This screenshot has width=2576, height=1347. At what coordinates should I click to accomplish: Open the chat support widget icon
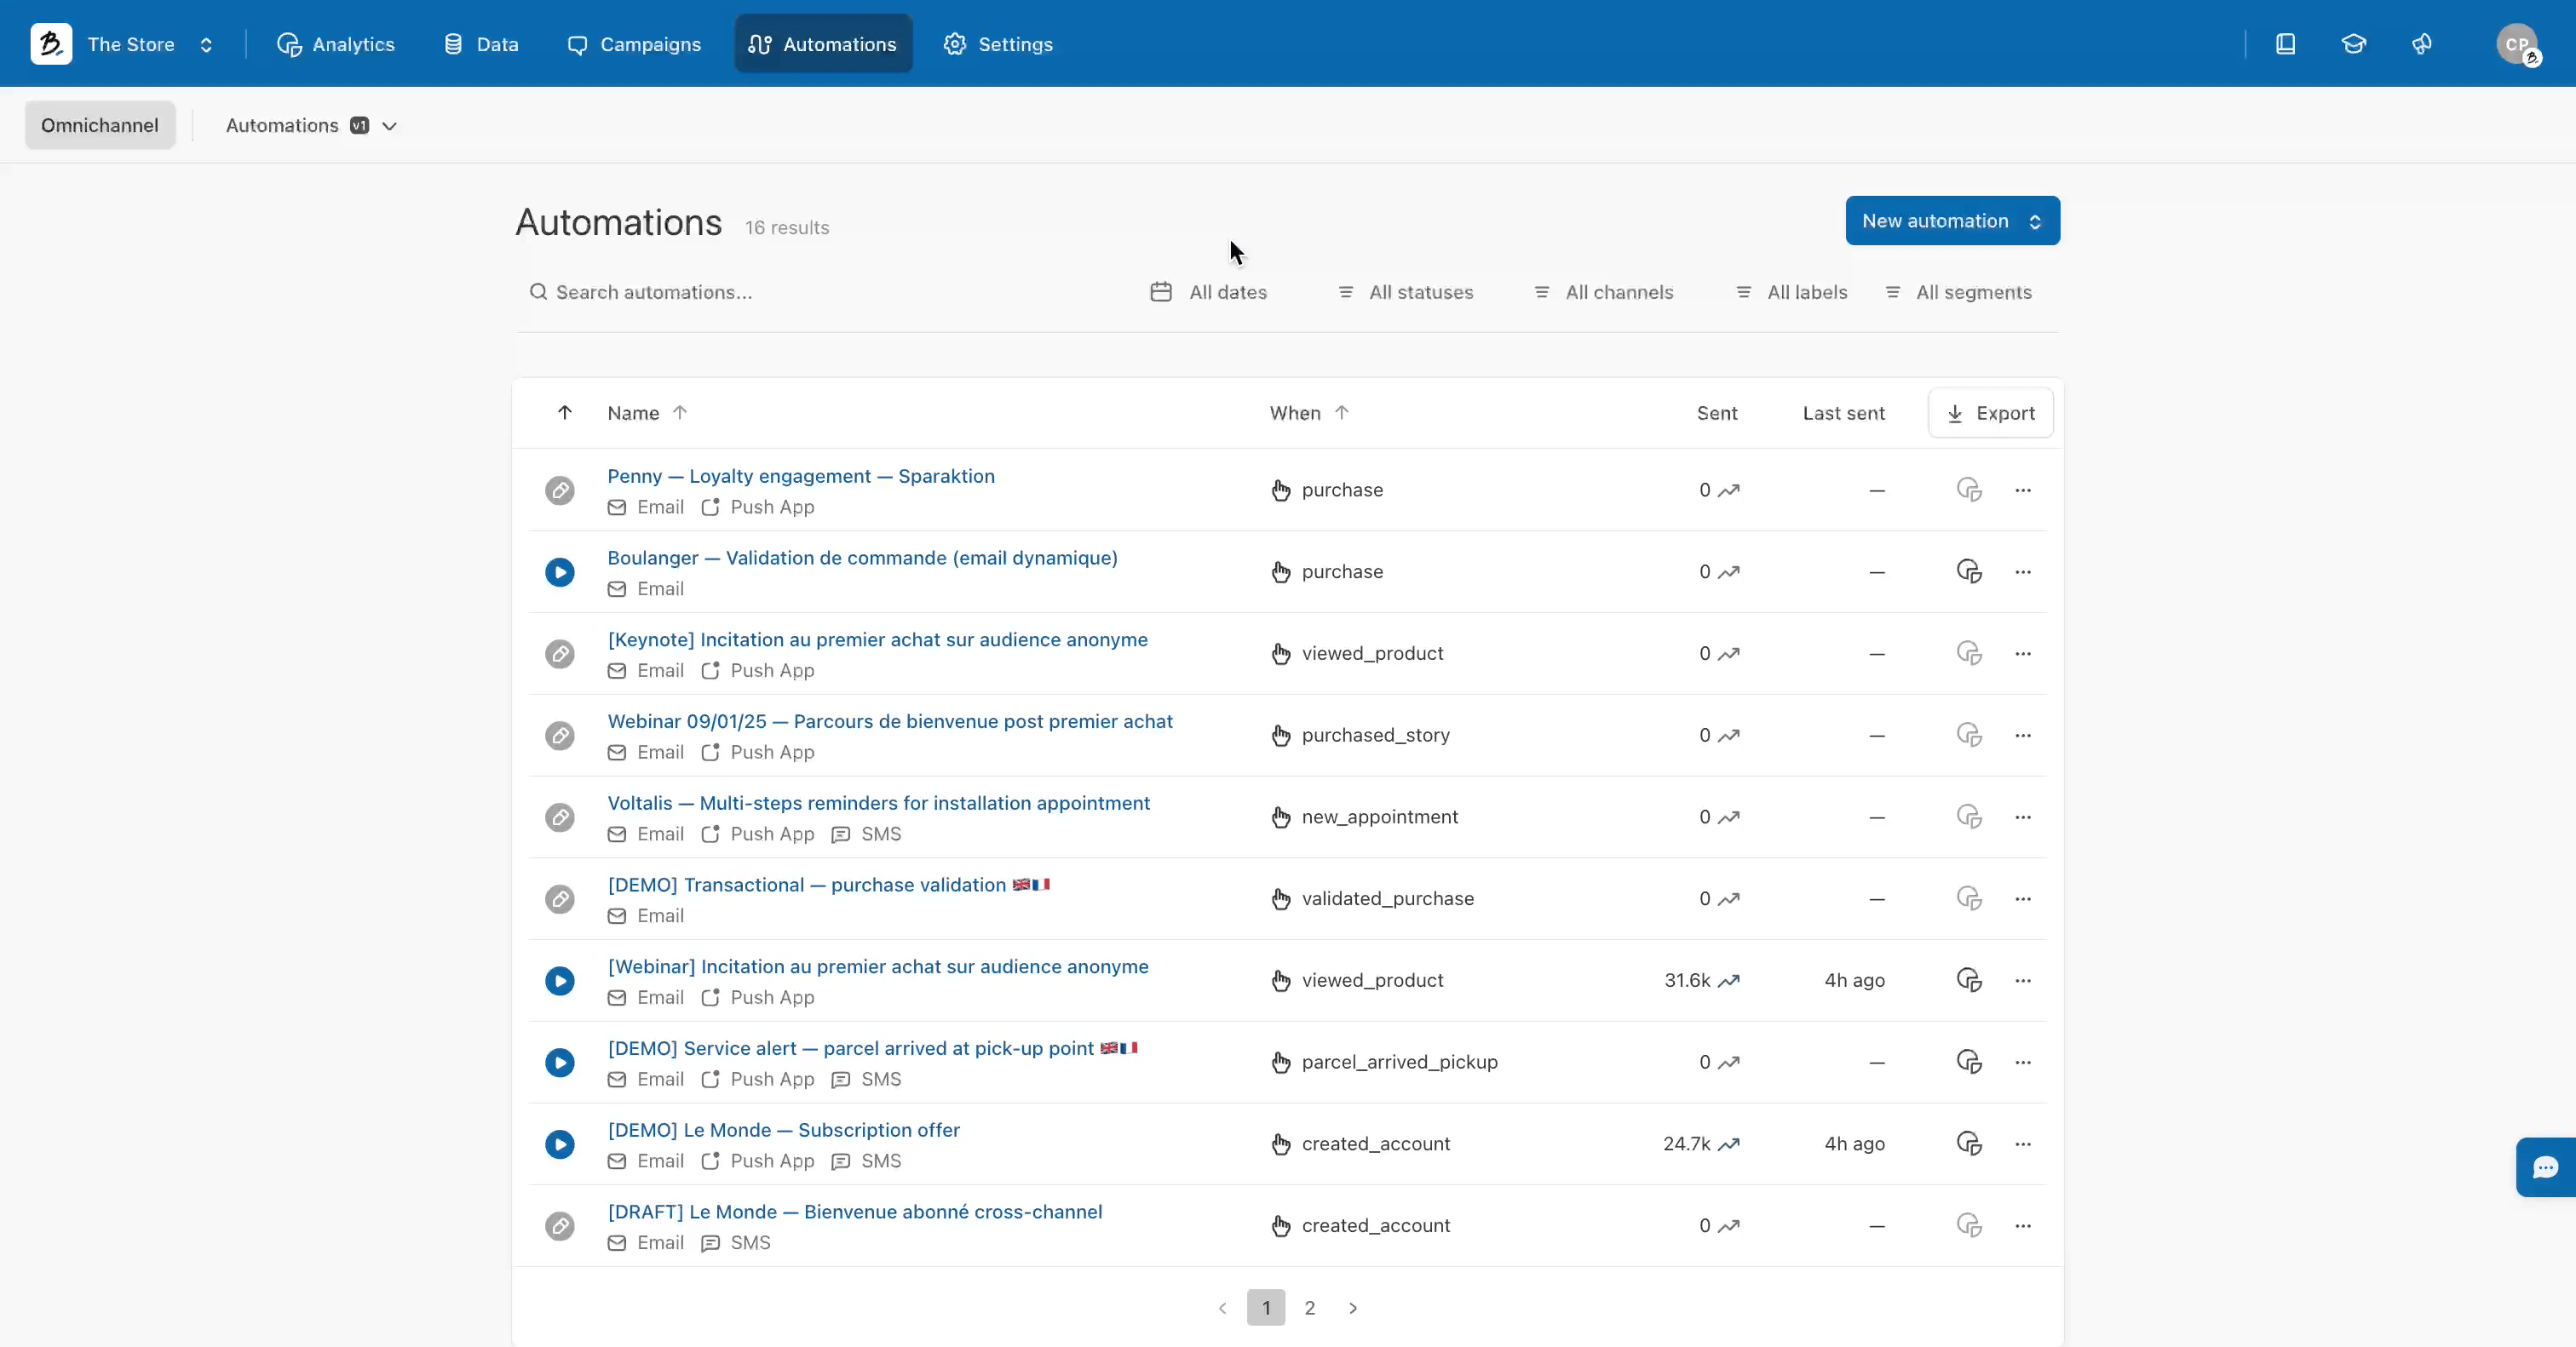pos(2545,1166)
